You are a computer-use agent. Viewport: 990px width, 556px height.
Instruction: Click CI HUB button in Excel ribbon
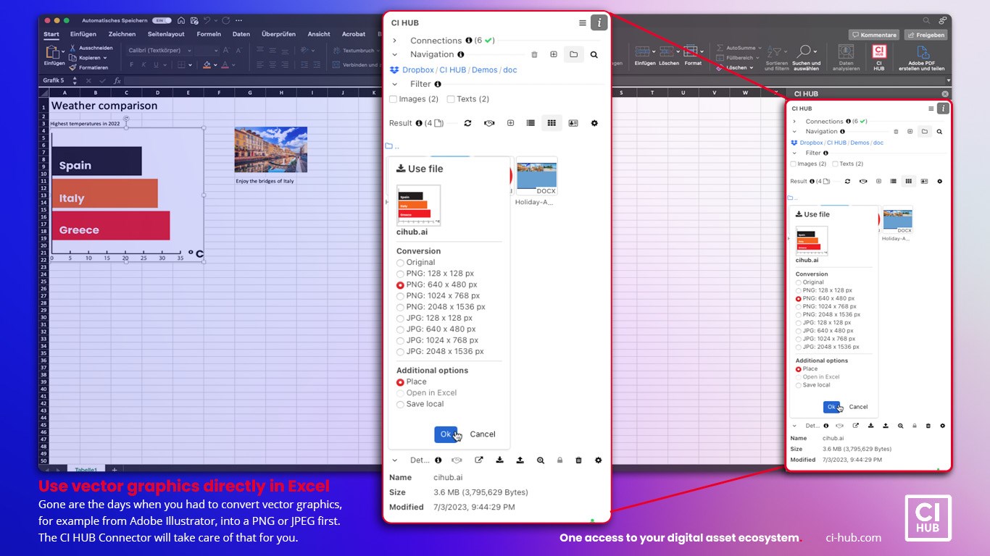click(x=878, y=56)
